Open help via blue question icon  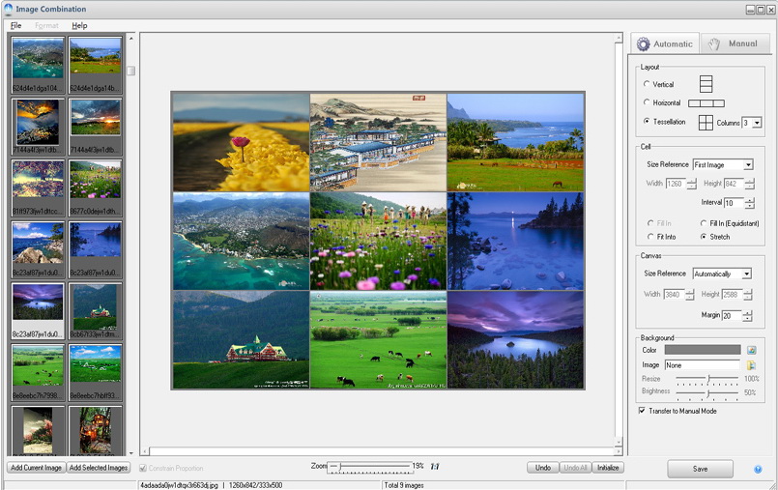pyautogui.click(x=758, y=469)
